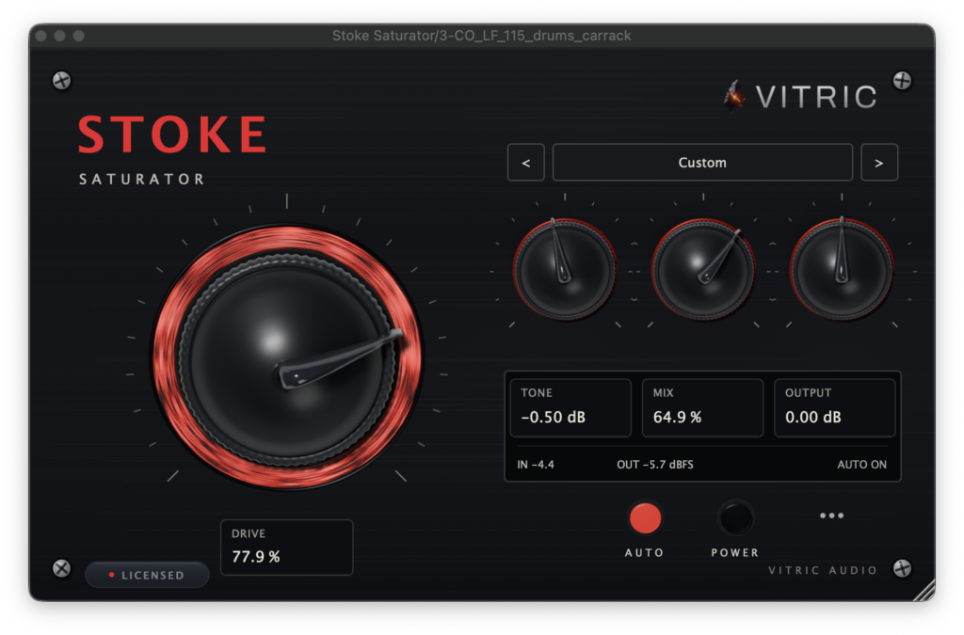Click the top-left panel screw icon
Screen dimensions: 964x635
click(61, 81)
